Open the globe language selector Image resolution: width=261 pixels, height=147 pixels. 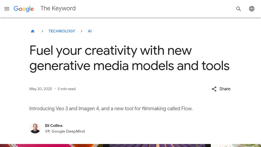[252, 9]
